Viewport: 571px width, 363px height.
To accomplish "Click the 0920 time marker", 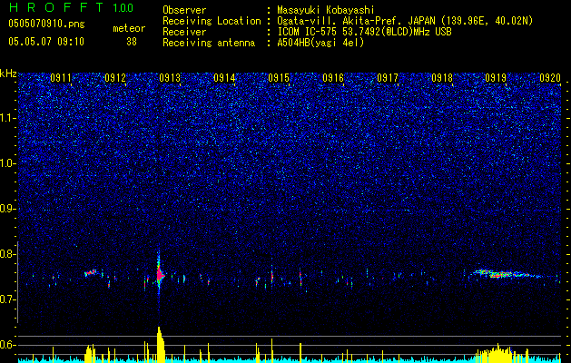I will [550, 77].
